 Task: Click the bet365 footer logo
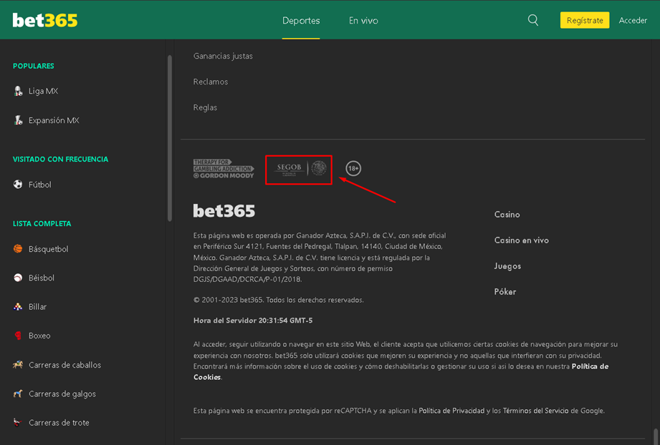(x=224, y=210)
